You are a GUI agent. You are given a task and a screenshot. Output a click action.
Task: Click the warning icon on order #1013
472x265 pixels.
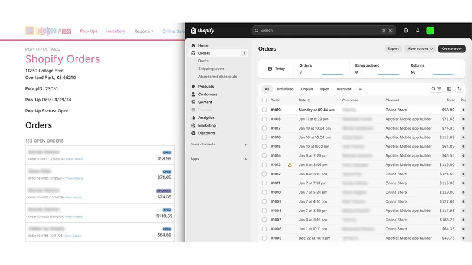point(290,165)
